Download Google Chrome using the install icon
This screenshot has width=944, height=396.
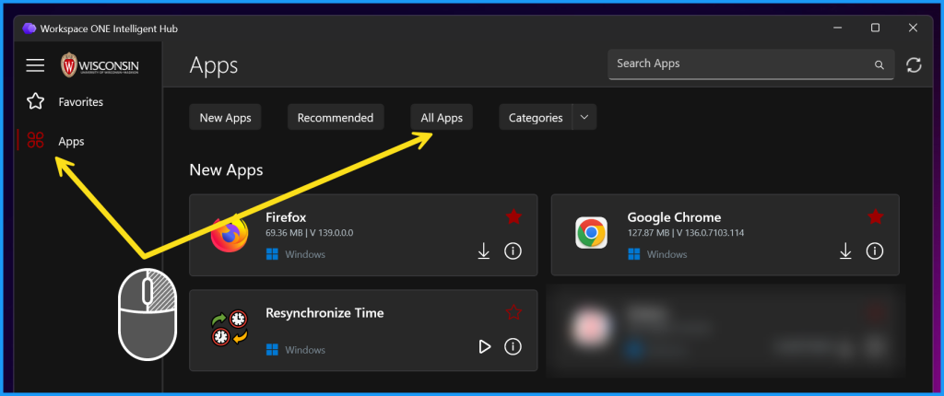point(845,251)
